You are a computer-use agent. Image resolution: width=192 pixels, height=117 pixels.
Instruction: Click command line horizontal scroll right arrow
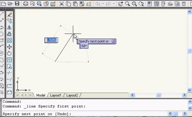coord(185,113)
